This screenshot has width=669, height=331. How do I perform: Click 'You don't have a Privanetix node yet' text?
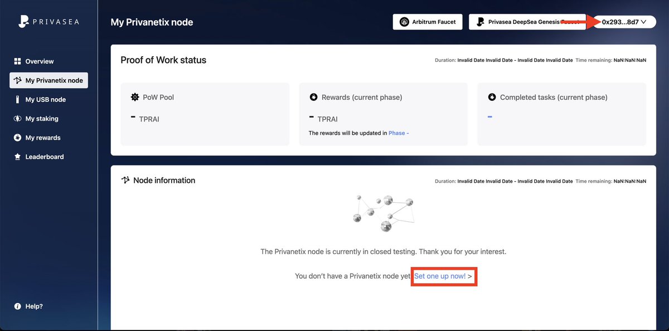pos(352,276)
